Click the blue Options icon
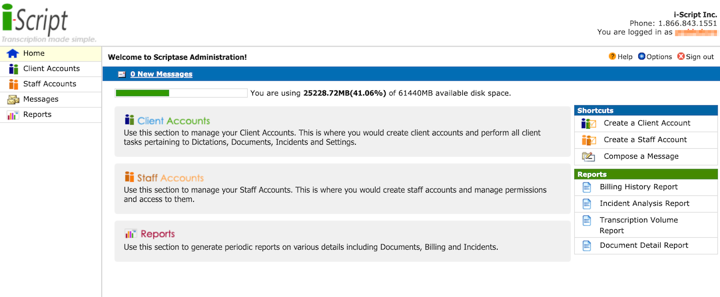 pyautogui.click(x=641, y=56)
